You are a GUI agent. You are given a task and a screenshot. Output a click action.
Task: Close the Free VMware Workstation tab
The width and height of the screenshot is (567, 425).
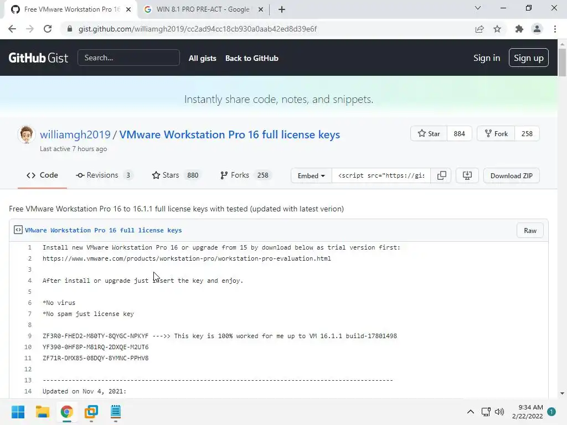(128, 9)
